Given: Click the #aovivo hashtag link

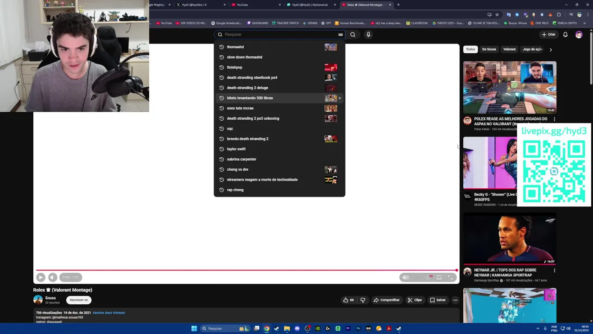Looking at the screenshot, I should tap(98, 313).
